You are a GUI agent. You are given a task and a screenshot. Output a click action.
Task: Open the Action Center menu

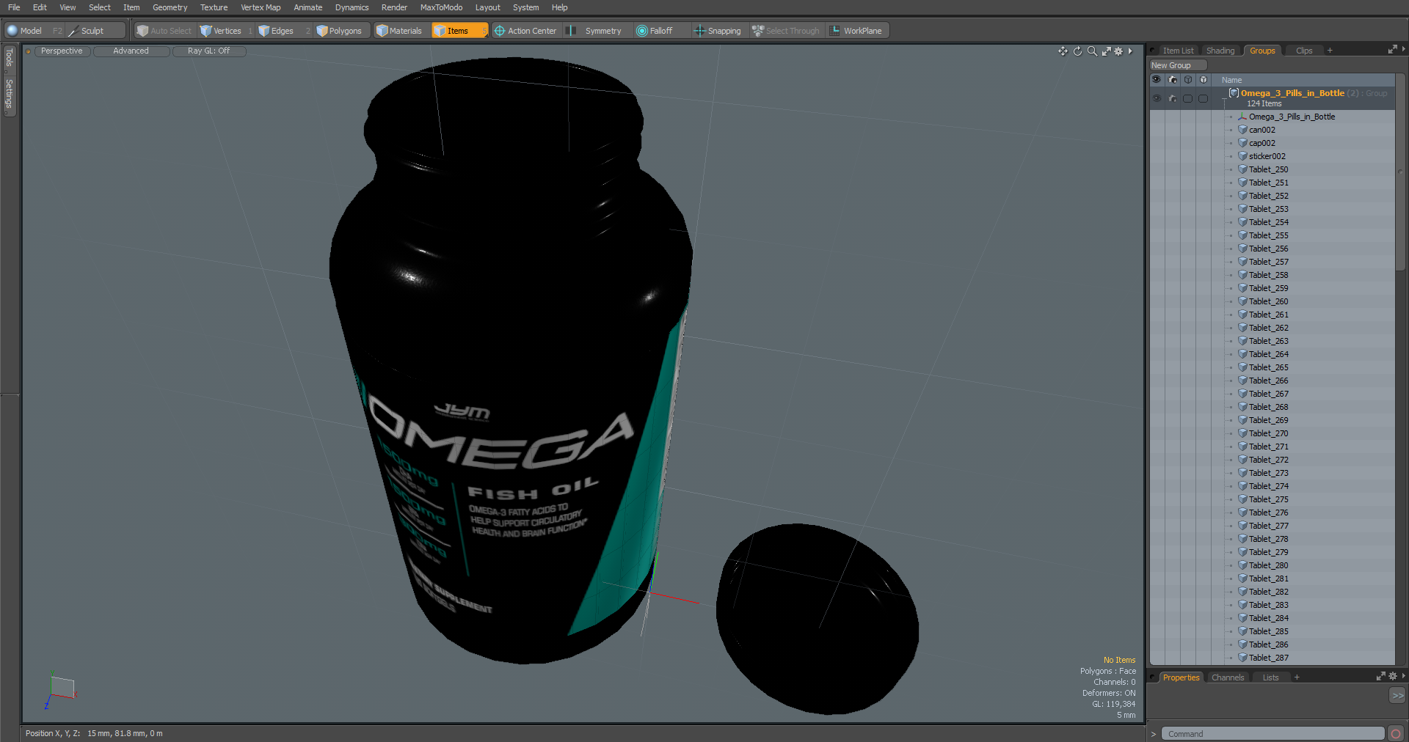tap(525, 31)
